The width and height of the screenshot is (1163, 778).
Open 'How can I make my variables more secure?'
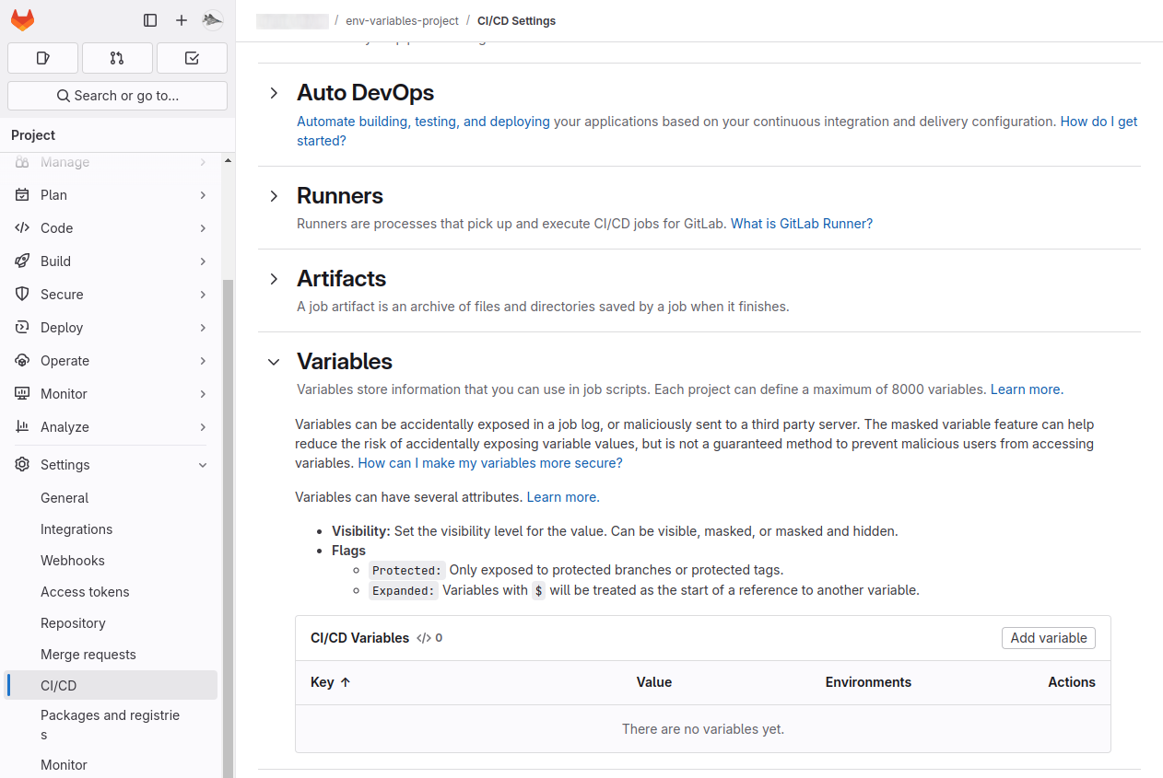(x=490, y=463)
